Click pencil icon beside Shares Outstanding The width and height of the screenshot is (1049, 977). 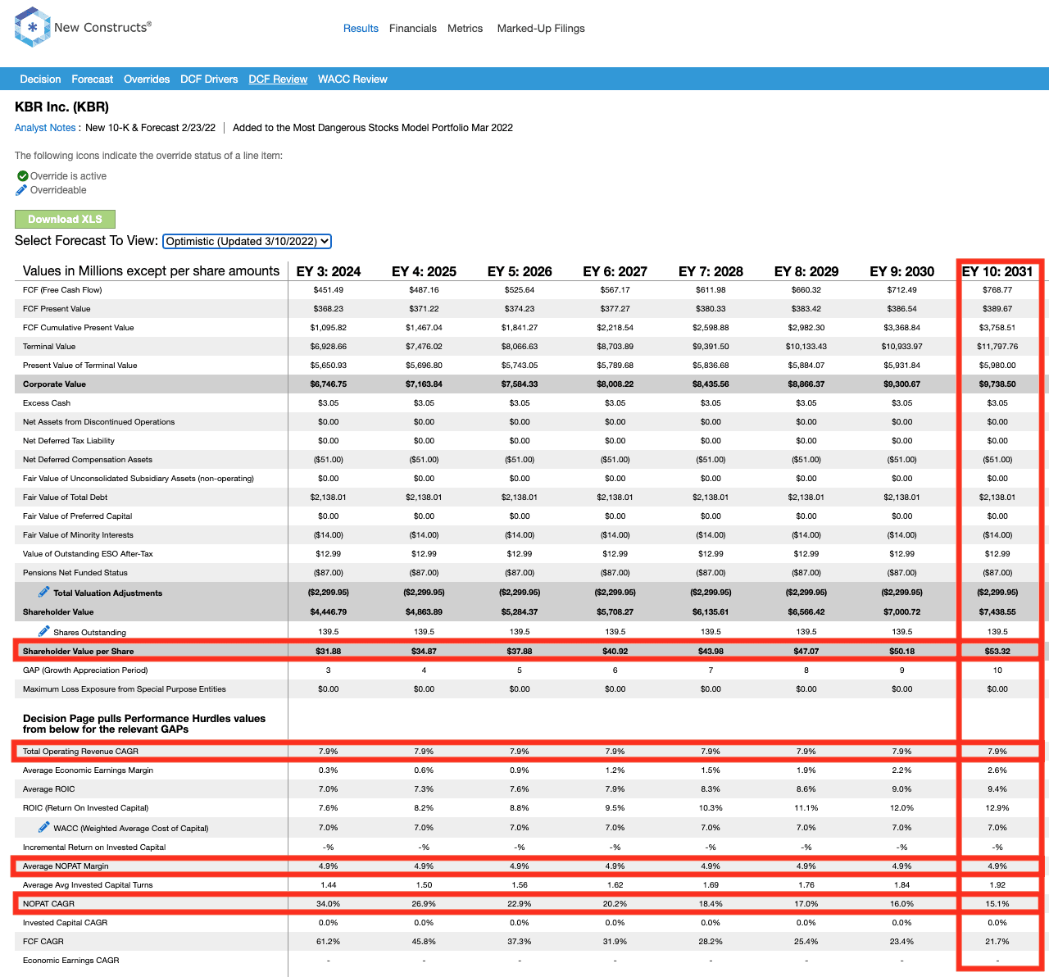(x=44, y=631)
